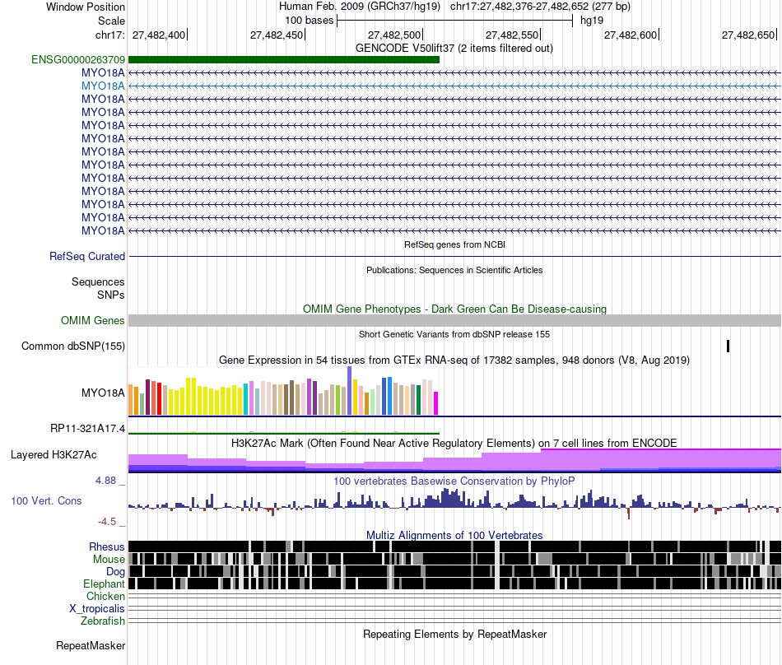Click the Rhesus black alignment bar

click(455, 546)
